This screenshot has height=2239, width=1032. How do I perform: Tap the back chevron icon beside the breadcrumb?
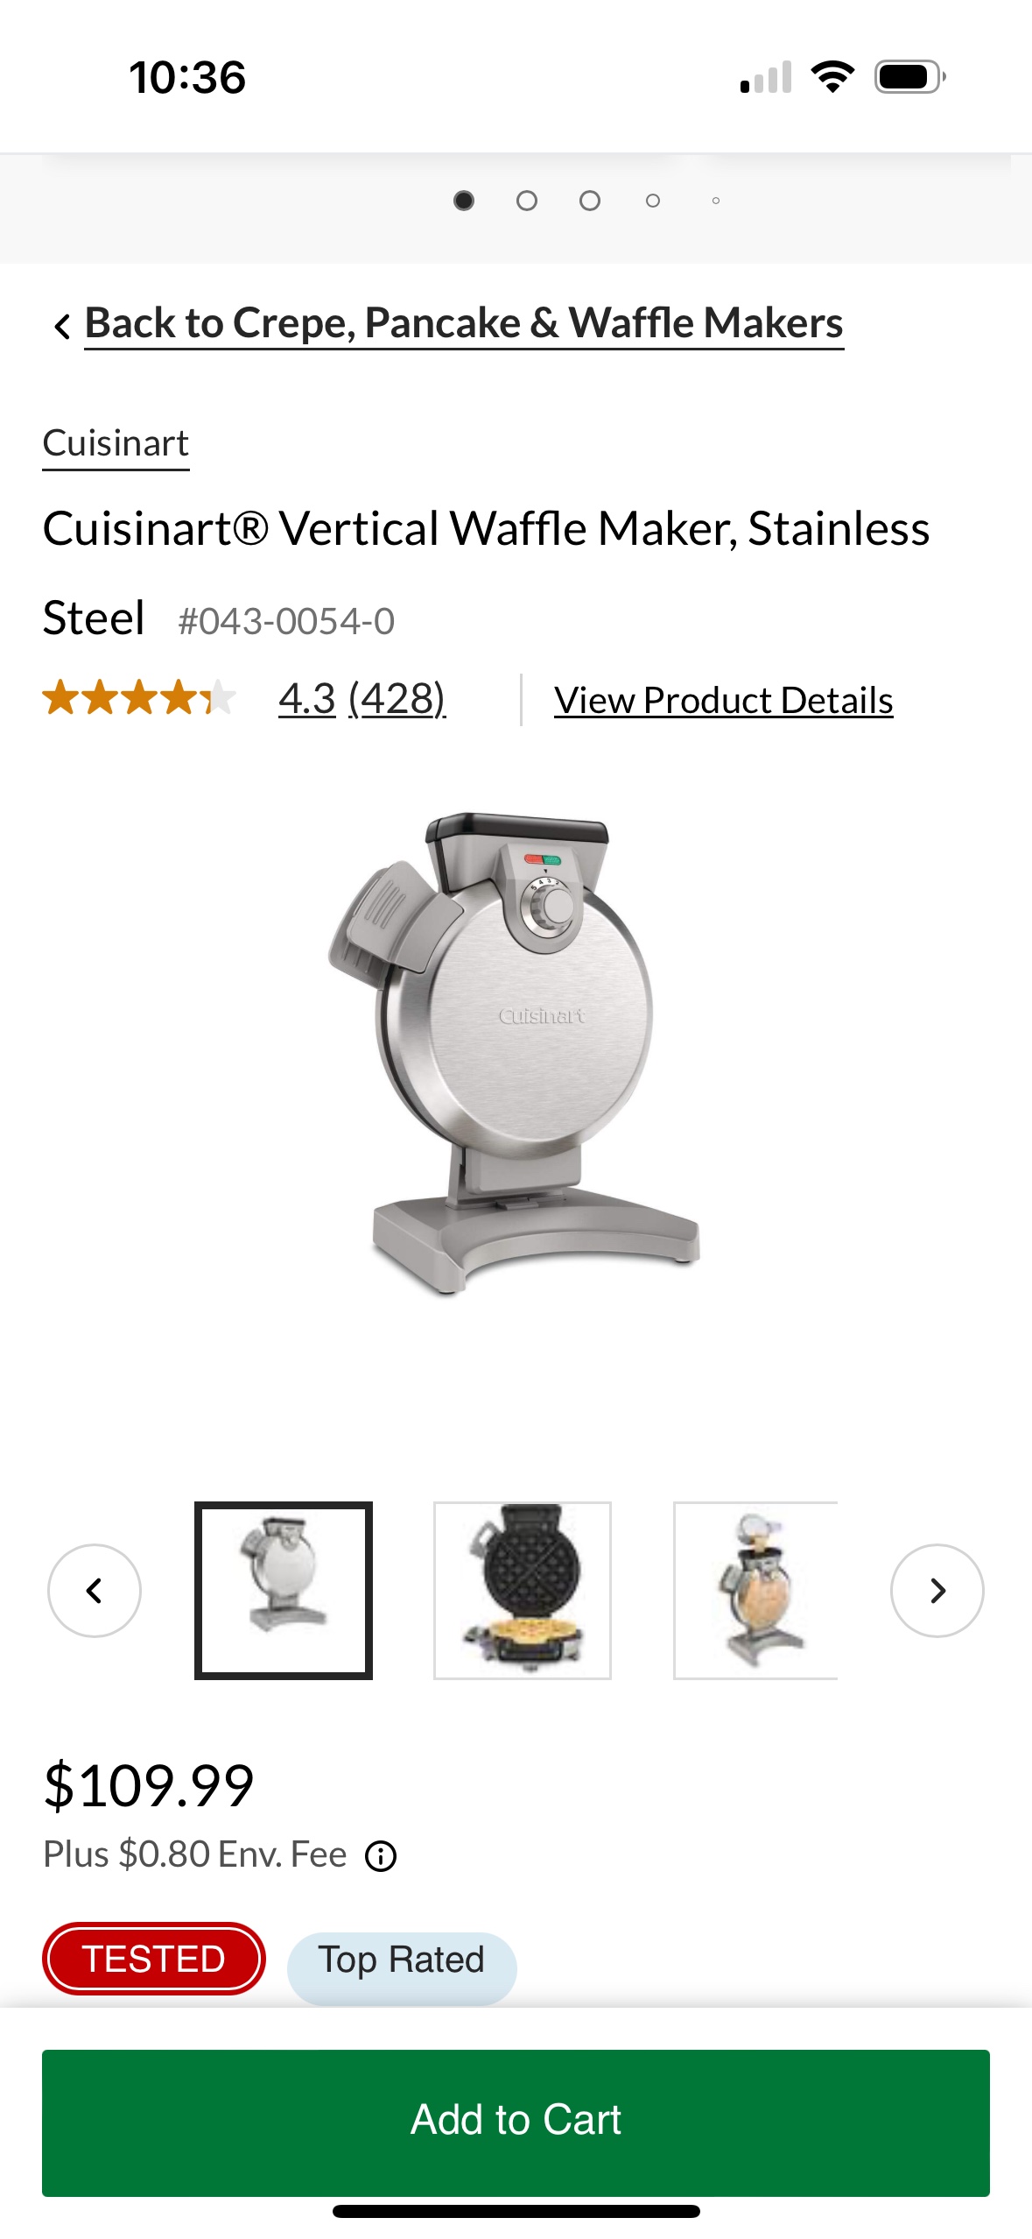click(61, 326)
